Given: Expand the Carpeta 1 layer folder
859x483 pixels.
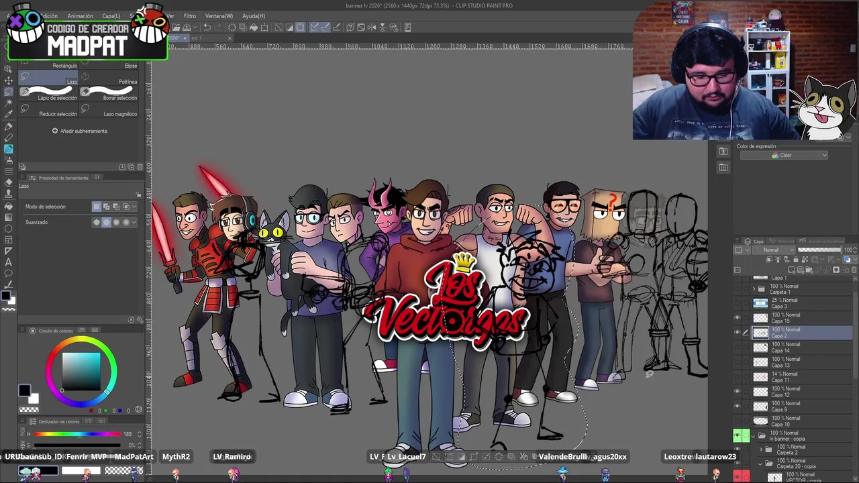Looking at the screenshot, I should tap(754, 289).
